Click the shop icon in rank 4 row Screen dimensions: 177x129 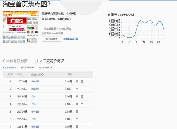point(82,104)
